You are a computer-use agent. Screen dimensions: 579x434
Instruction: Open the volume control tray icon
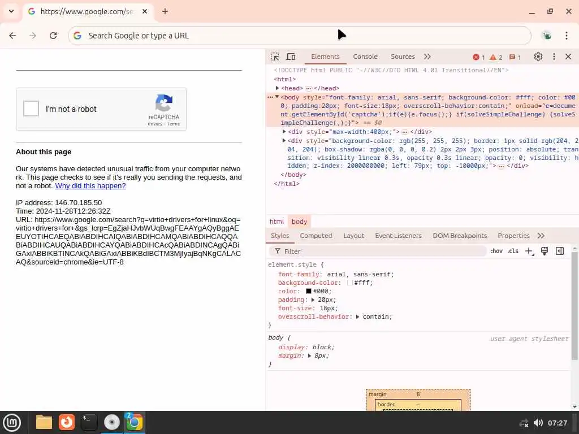pos(538,423)
